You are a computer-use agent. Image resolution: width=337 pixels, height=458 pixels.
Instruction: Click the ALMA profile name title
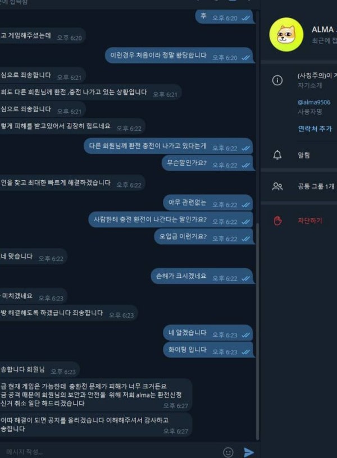pyautogui.click(x=324, y=30)
